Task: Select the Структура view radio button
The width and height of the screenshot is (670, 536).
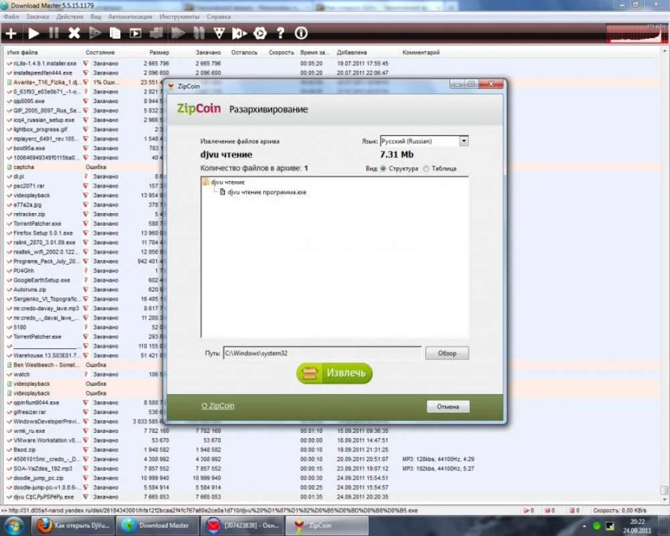Action: (x=383, y=168)
